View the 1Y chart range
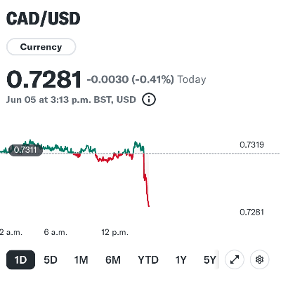This screenshot has height=291, width=288. [x=181, y=259]
